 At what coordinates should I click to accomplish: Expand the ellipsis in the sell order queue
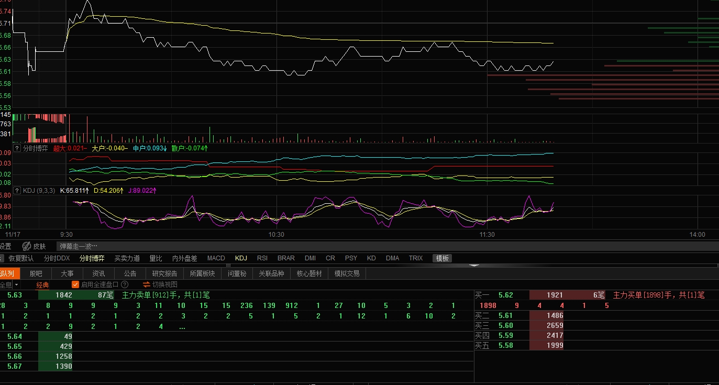pos(182,327)
